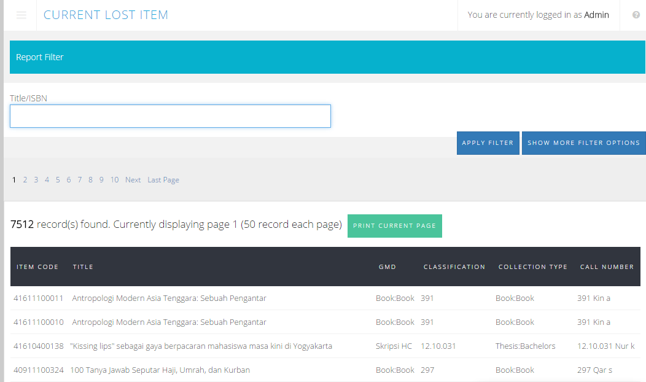Click the Admin username link
Image resolution: width=646 pixels, height=382 pixels.
(596, 15)
